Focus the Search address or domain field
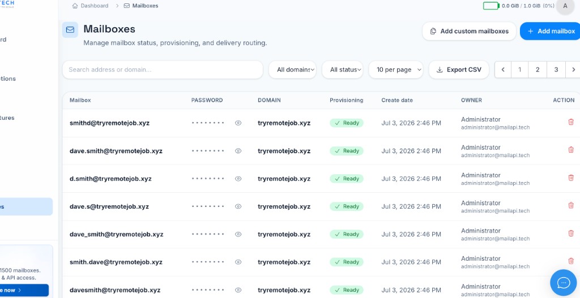 click(x=163, y=70)
